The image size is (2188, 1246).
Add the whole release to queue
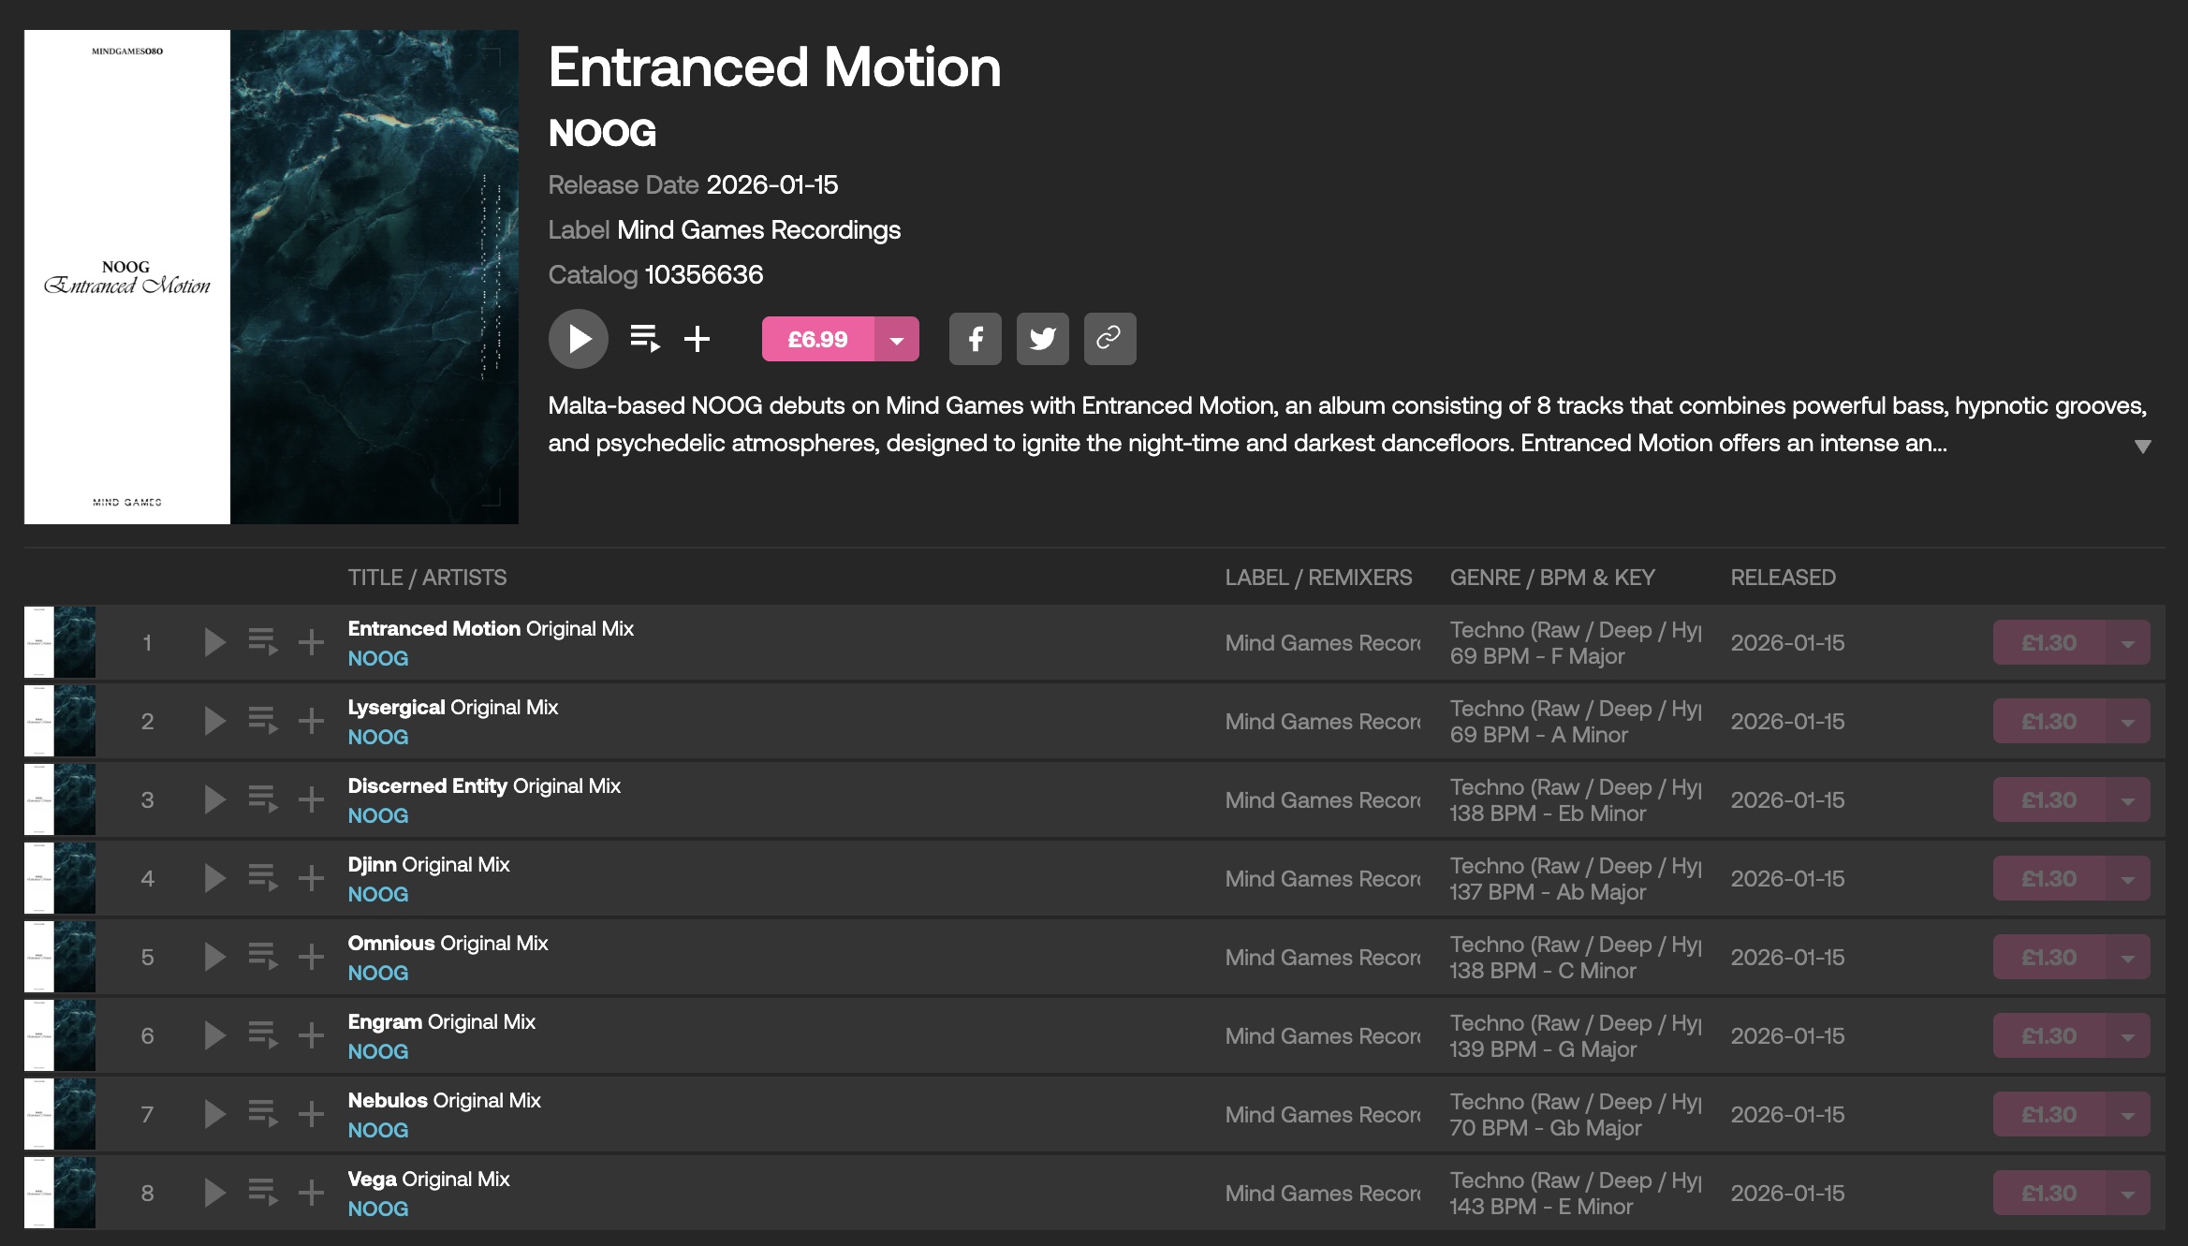click(x=645, y=339)
